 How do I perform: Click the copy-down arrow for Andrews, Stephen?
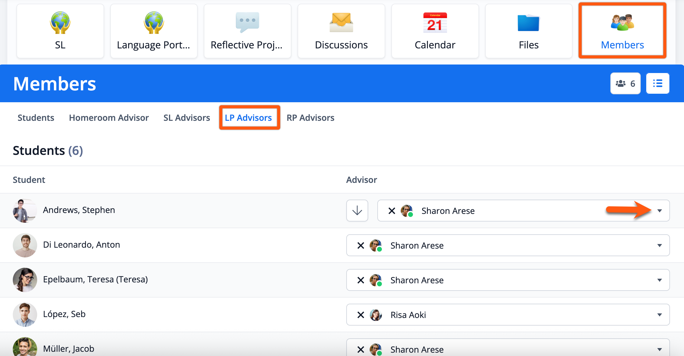click(357, 211)
